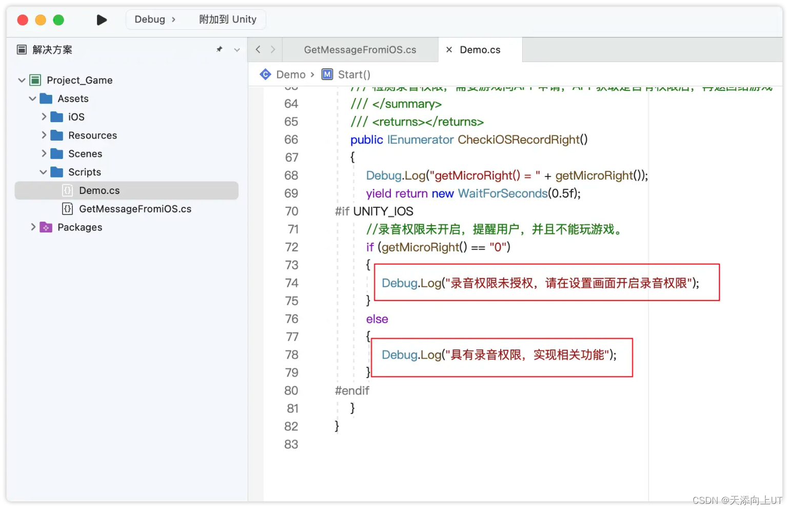790x510 pixels.
Task: Click the Assets folder icon
Action: [46, 99]
